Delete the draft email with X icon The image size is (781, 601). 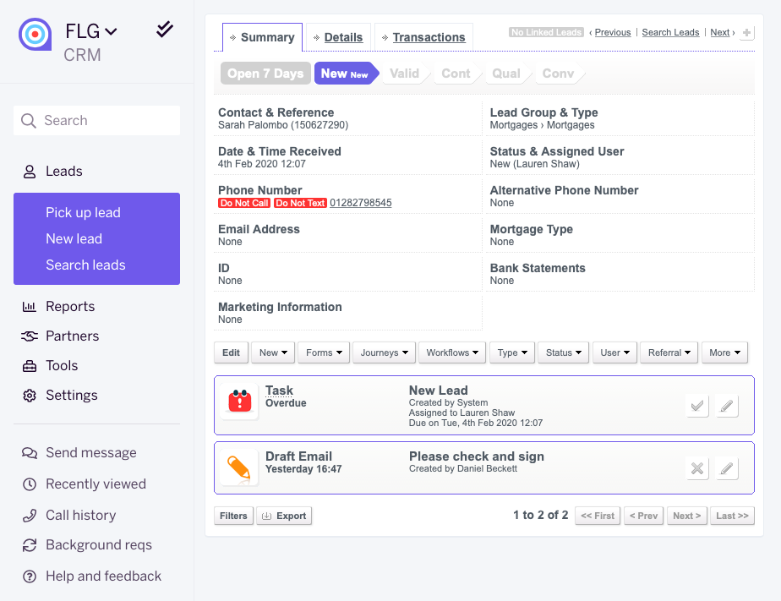696,468
